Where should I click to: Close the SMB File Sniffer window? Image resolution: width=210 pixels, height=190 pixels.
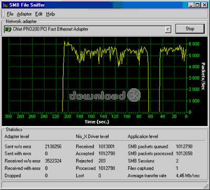[x=204, y=5]
